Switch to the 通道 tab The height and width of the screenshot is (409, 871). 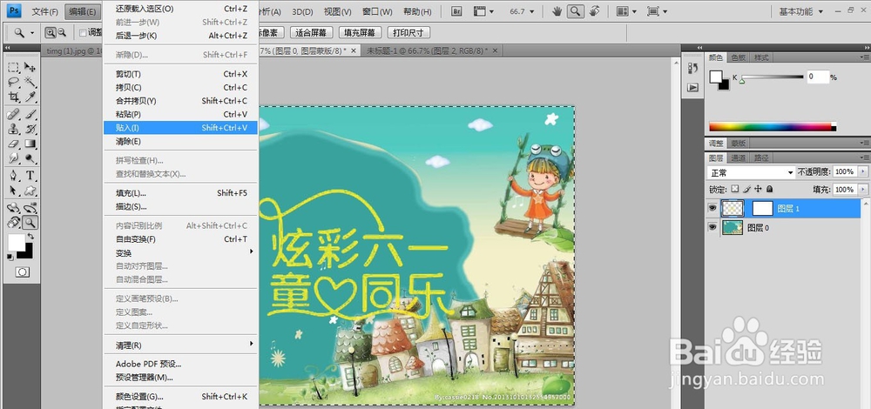pyautogui.click(x=739, y=158)
